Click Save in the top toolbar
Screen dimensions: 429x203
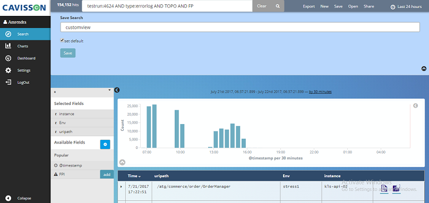[x=338, y=6]
